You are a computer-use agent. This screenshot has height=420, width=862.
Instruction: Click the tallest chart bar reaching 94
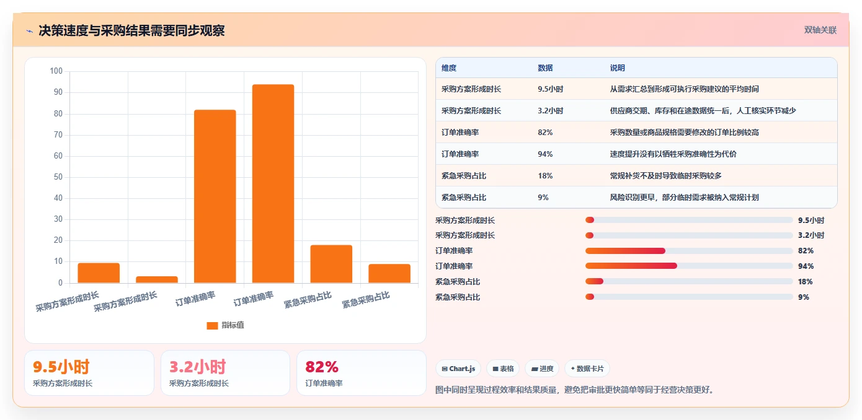[x=273, y=184]
